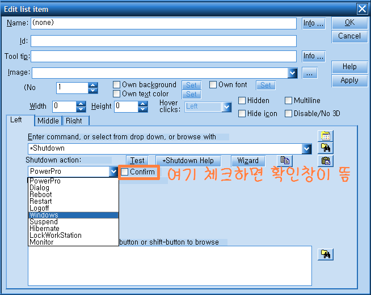Enable Hide icon checkbox
Screen dimensions: 371x295
(242, 113)
